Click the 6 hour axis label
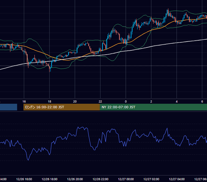Screen dimensions: 207x182 tap(202, 102)
